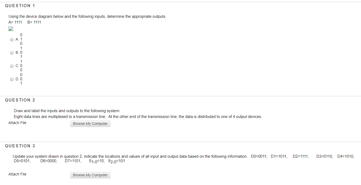The width and height of the screenshot is (361, 185).
Task: Select answer option D radio button
Action: [12, 79]
